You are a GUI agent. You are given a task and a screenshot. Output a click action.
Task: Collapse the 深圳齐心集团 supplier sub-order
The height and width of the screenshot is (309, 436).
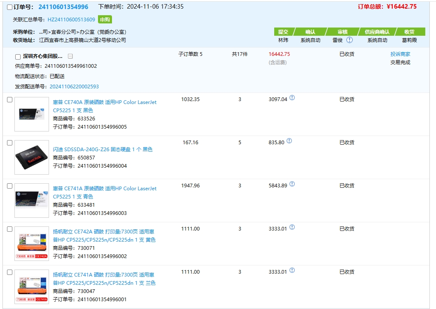tap(70, 56)
